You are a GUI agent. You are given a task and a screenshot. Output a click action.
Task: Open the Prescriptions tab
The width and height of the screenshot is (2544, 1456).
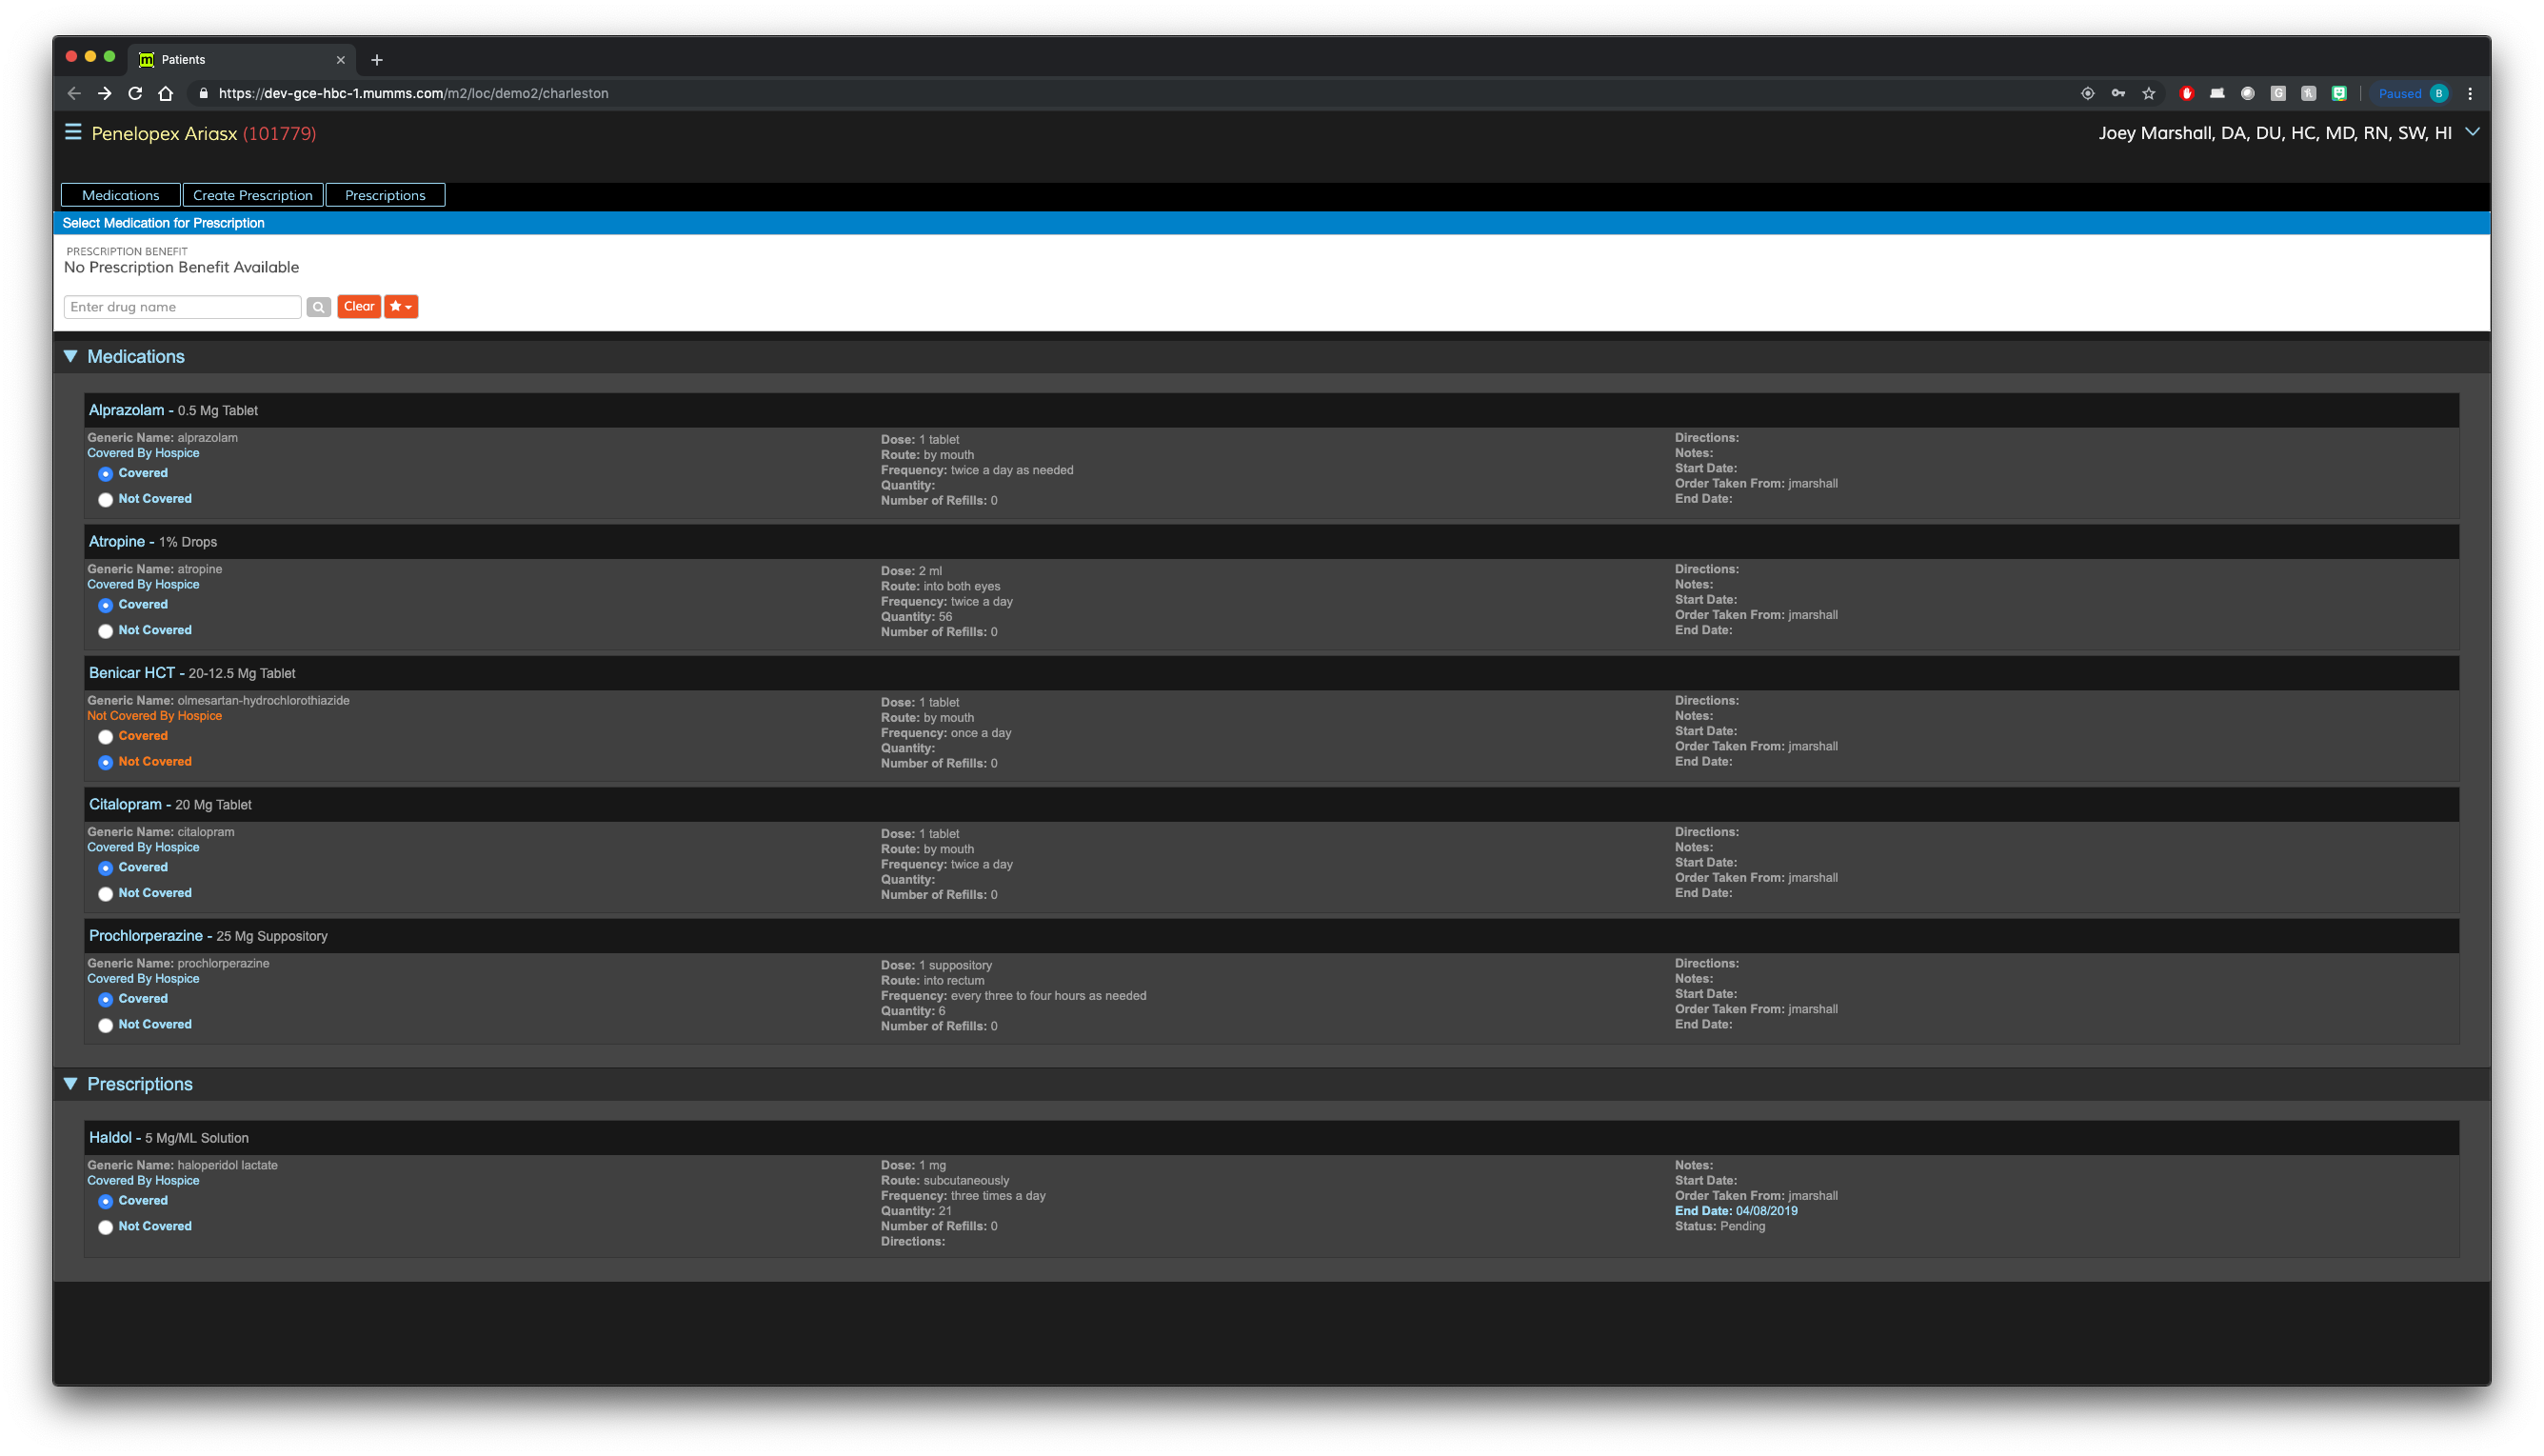[x=385, y=195]
